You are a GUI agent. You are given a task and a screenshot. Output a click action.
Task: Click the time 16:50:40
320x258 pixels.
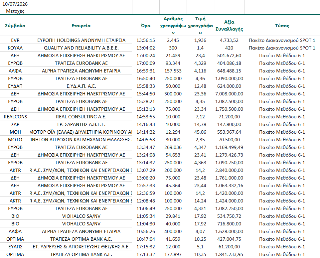tap(146, 78)
